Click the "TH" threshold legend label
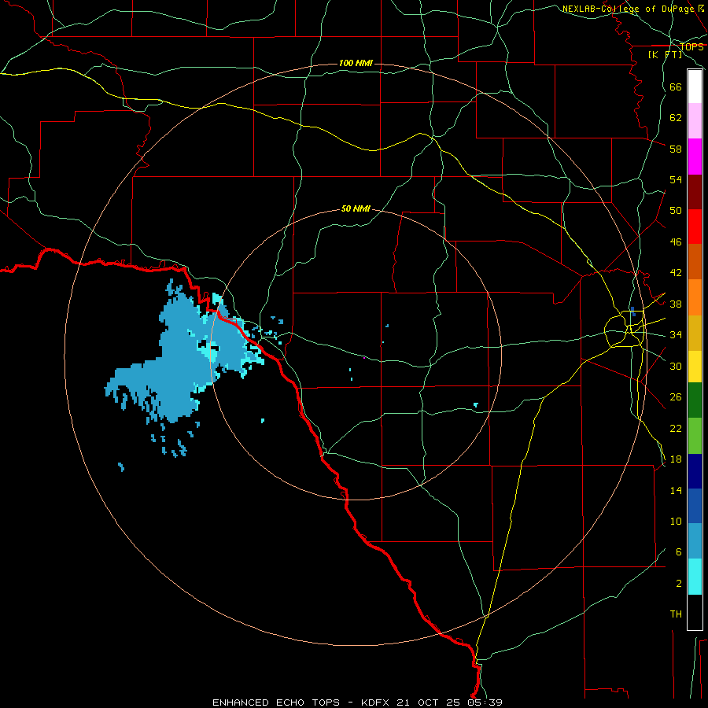This screenshot has width=708, height=708. (676, 614)
